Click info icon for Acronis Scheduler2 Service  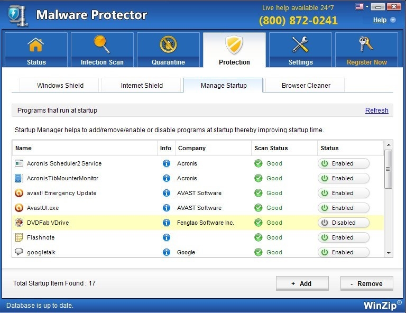[x=167, y=163]
